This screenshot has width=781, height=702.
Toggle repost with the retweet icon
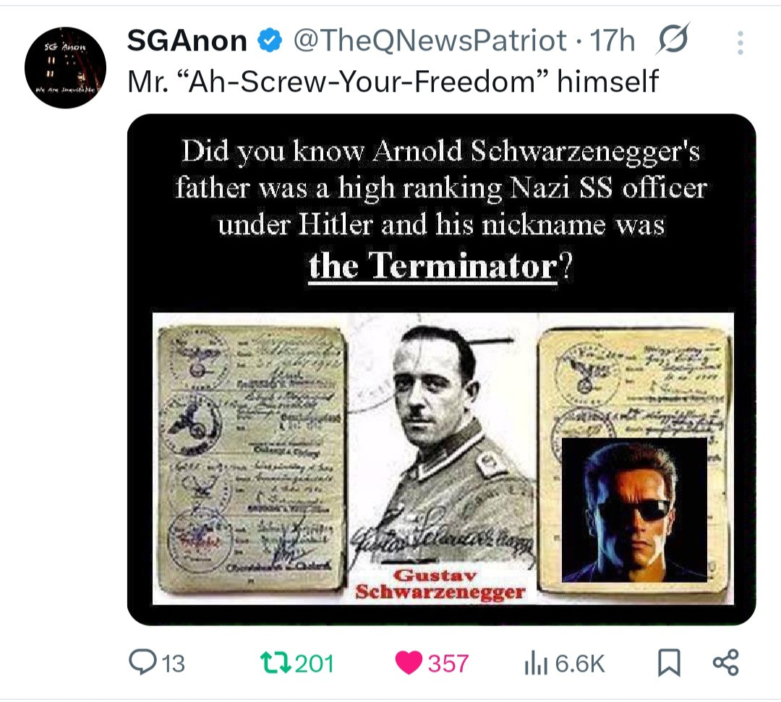click(x=276, y=663)
